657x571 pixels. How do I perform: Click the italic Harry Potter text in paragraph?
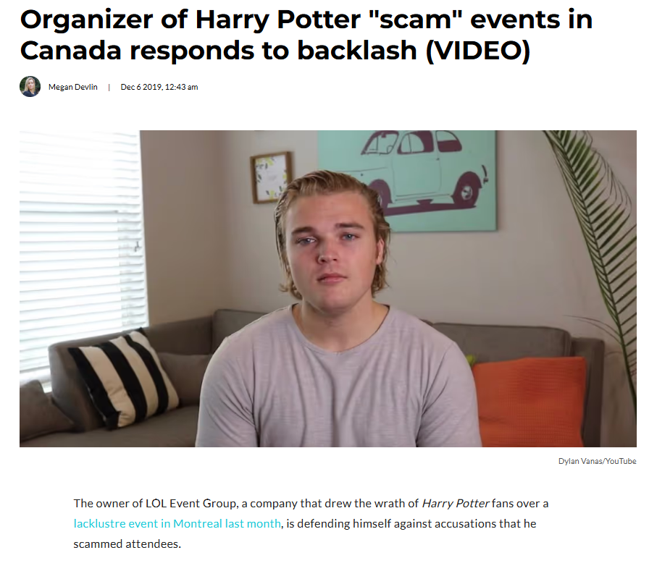click(x=456, y=503)
